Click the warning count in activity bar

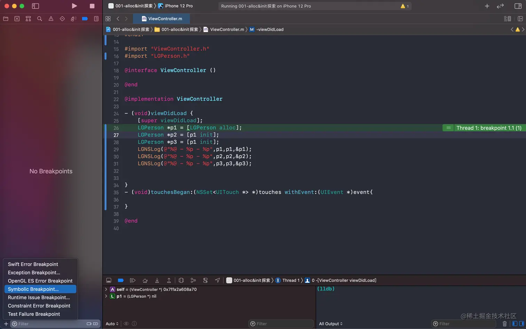click(405, 6)
